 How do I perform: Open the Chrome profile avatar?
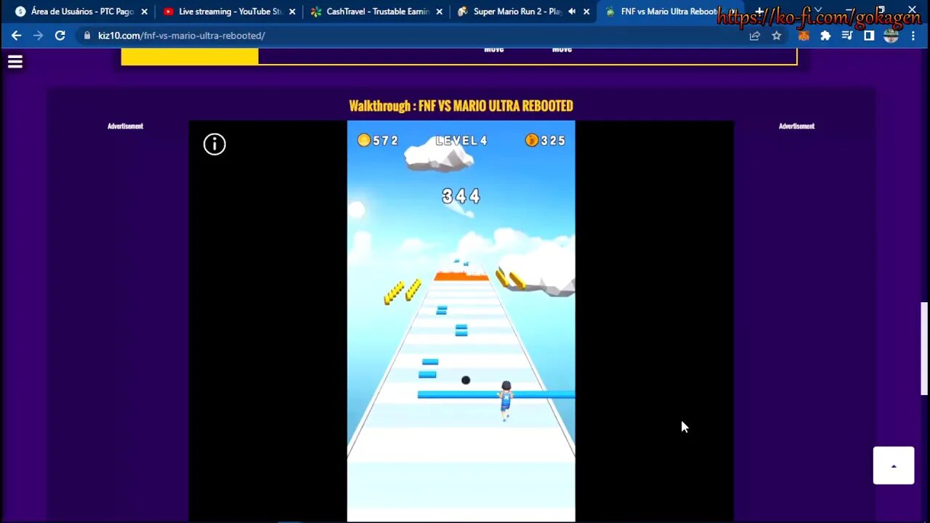pyautogui.click(x=891, y=36)
